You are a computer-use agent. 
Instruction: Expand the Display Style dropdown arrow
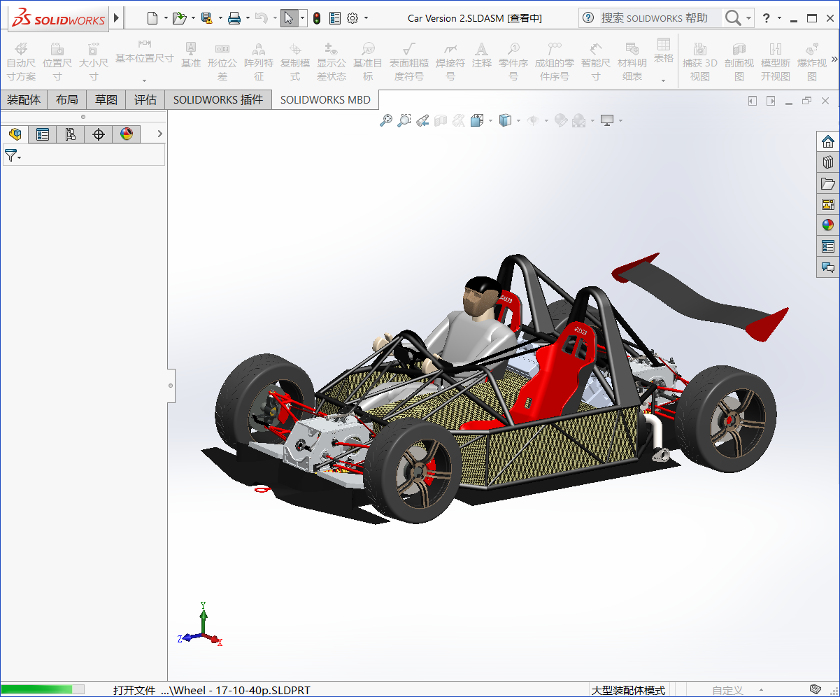click(x=518, y=120)
